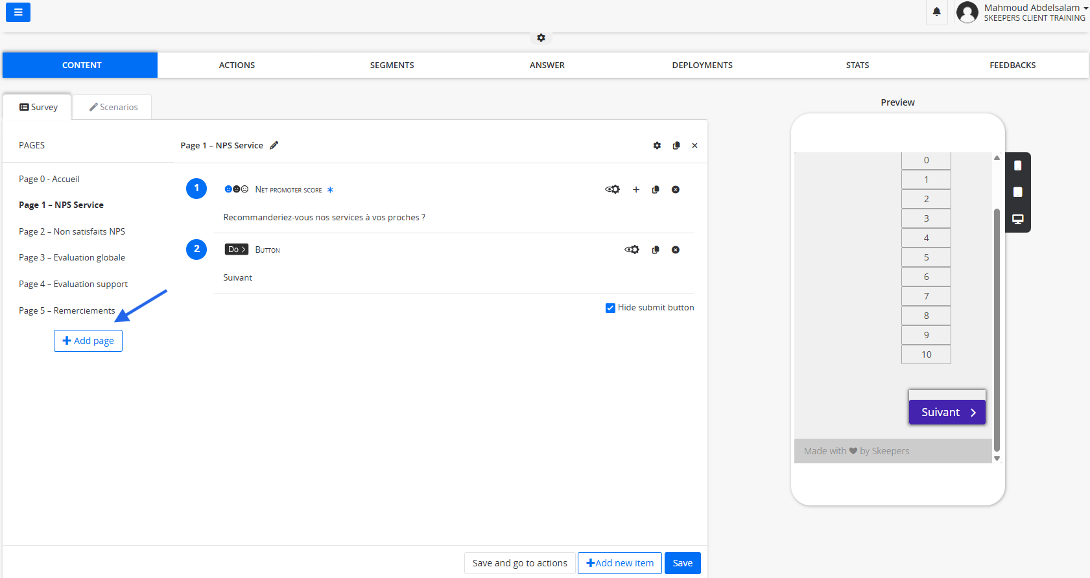Click the Add page button
This screenshot has height=578, width=1090.
pyautogui.click(x=88, y=341)
